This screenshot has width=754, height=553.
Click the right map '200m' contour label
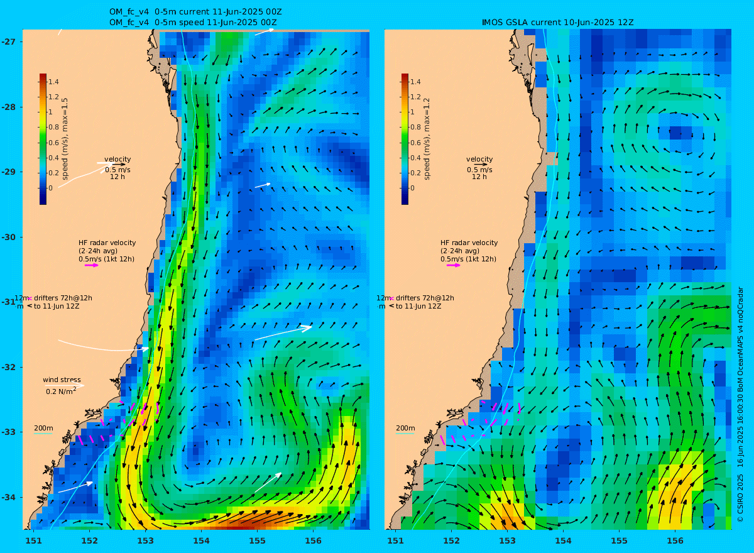tap(405, 428)
